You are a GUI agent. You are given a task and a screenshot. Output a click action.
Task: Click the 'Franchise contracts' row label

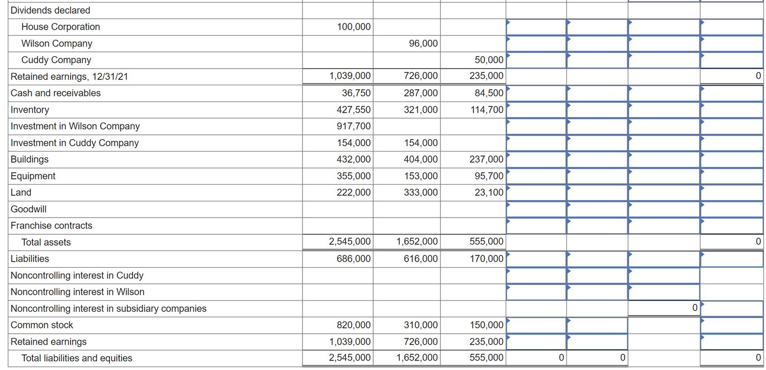[x=51, y=226]
